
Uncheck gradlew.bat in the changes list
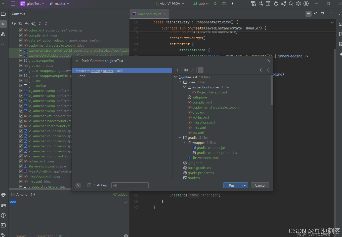tap(21, 86)
